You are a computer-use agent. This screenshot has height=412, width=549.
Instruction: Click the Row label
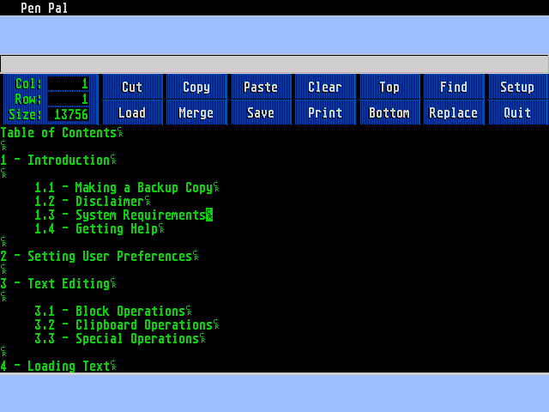(28, 99)
